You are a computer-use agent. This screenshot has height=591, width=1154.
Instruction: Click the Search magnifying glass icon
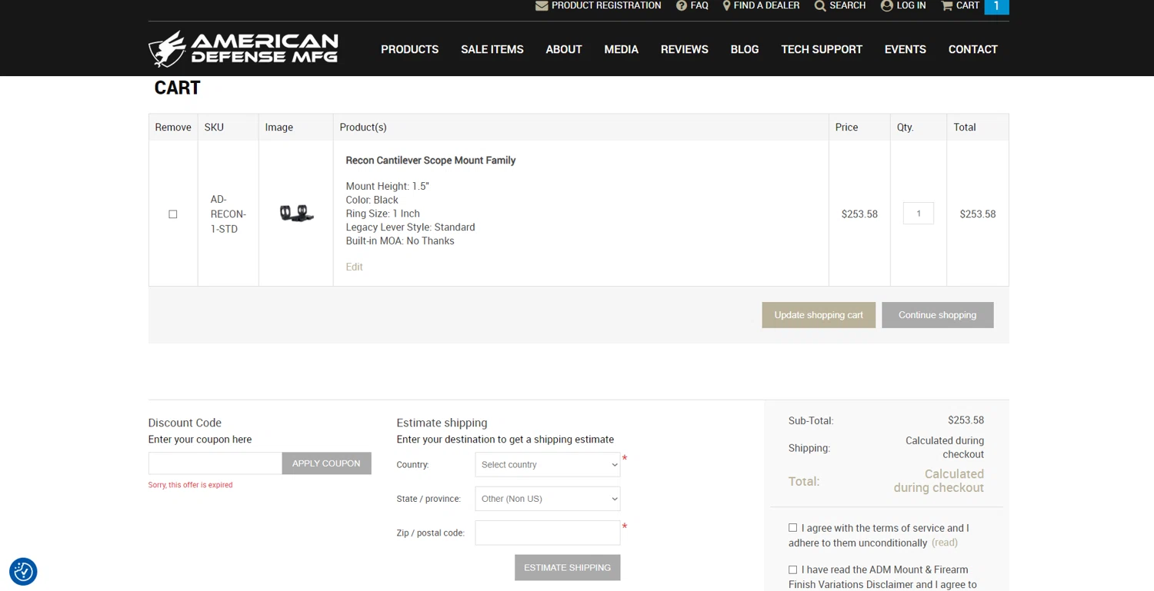click(820, 6)
